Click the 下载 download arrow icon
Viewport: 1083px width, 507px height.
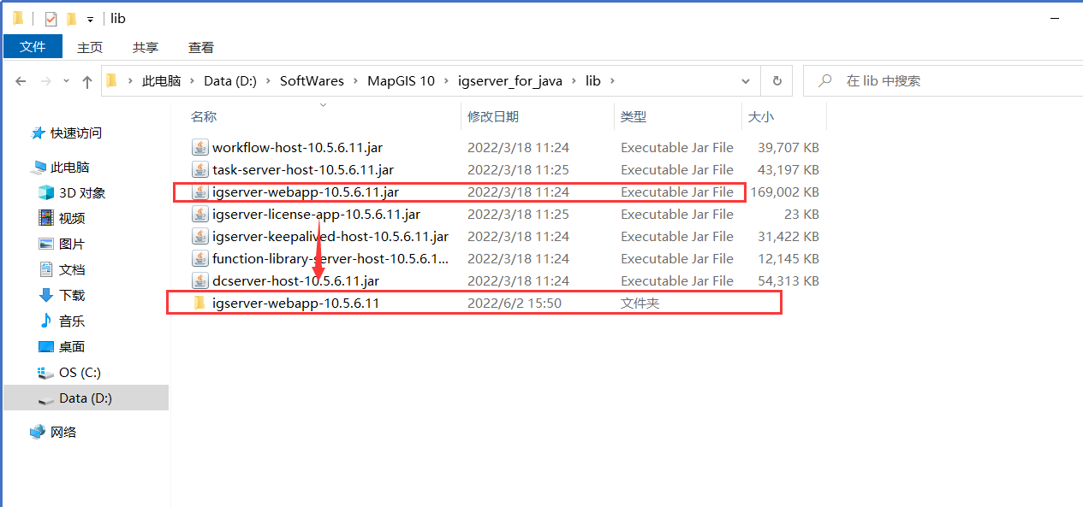[x=46, y=295]
